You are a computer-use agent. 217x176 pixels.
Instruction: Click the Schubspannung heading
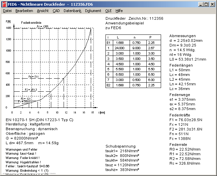[121, 146]
